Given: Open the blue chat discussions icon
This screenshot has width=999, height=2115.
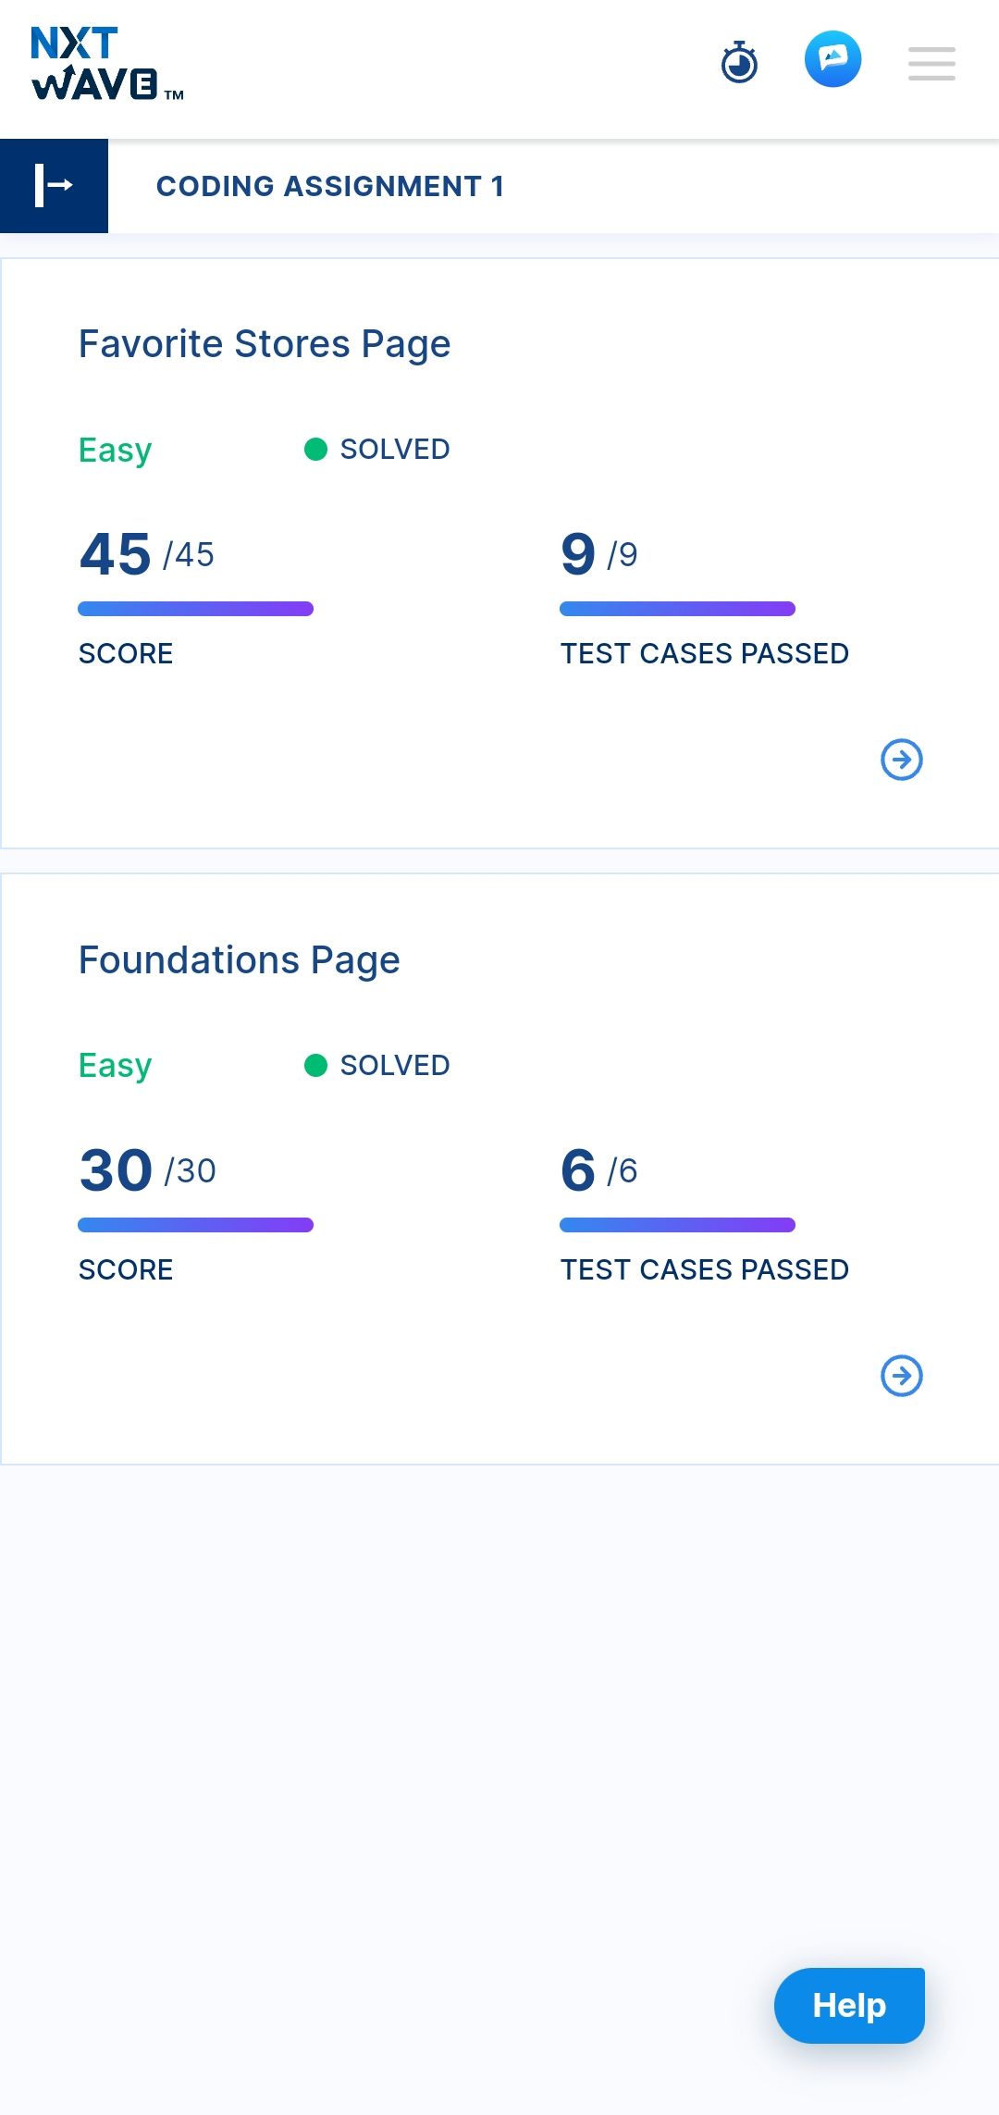Looking at the screenshot, I should [832, 60].
